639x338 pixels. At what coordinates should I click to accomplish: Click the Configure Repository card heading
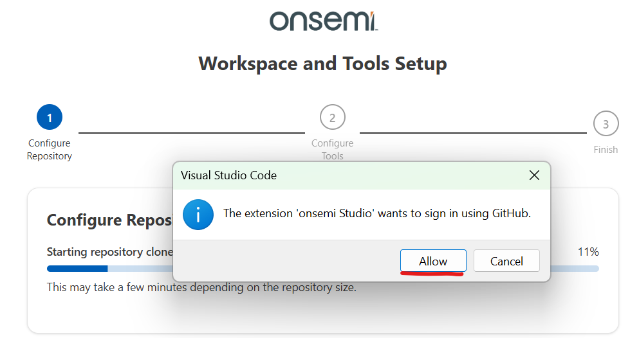(109, 220)
